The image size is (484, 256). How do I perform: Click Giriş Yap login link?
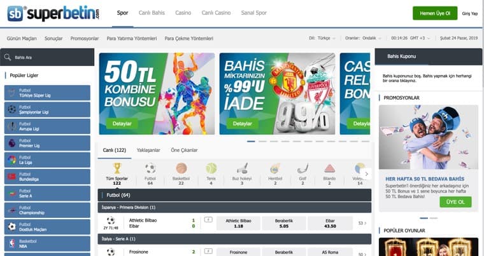[x=470, y=13]
